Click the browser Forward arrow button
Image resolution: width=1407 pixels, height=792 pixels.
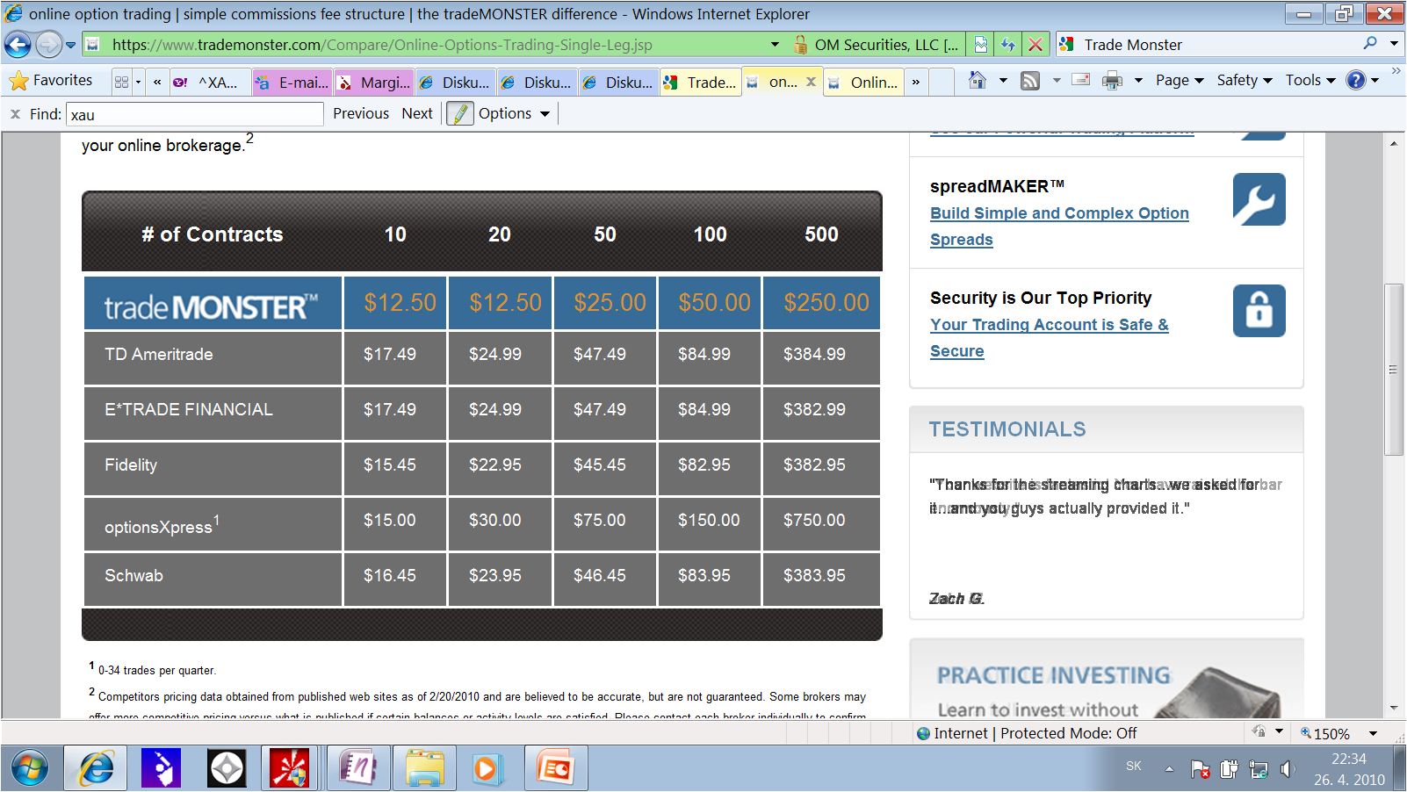pyautogui.click(x=48, y=44)
